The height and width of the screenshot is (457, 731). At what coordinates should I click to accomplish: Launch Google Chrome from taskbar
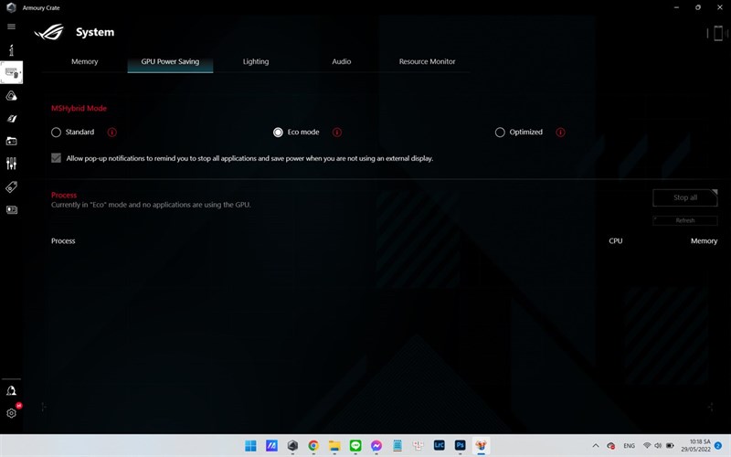click(x=313, y=446)
